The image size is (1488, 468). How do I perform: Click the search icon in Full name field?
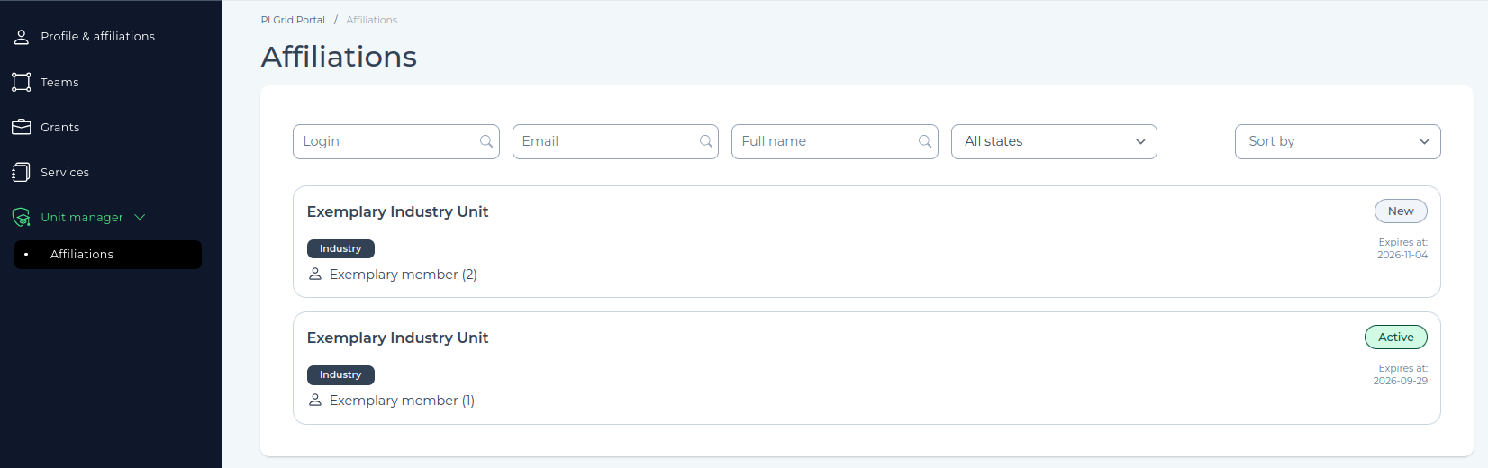[925, 141]
